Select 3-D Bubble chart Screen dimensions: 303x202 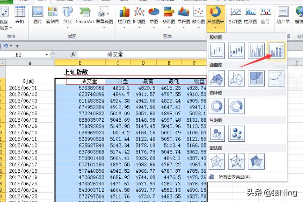pos(236,133)
